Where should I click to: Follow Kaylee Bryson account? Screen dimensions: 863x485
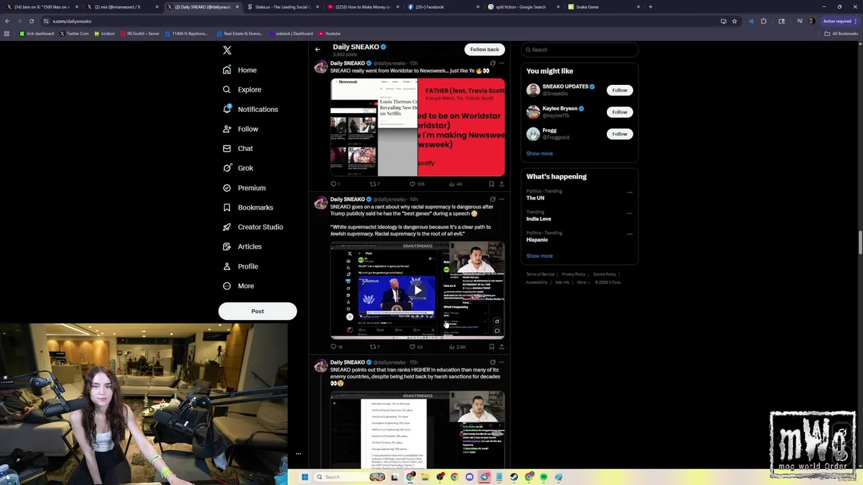tap(620, 112)
